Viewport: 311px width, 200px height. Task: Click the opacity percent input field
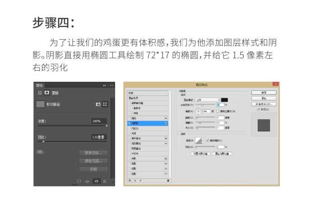coord(220,105)
